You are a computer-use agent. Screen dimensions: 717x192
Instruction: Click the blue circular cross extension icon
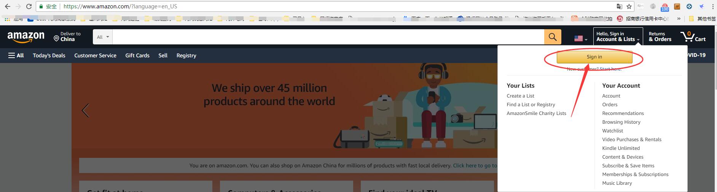click(x=689, y=6)
